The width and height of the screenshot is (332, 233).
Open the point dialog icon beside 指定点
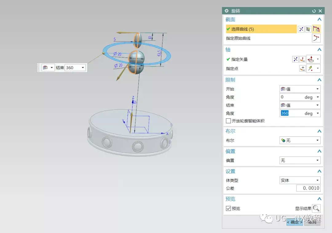tap(302, 69)
